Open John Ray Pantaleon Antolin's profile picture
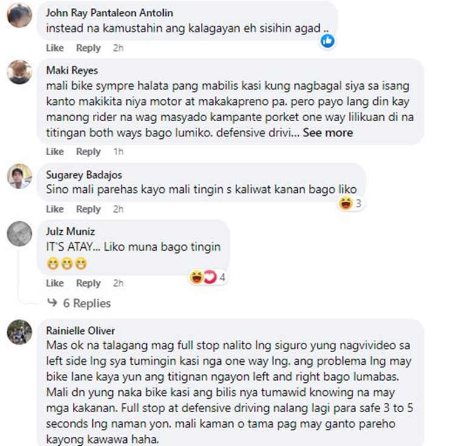The height and width of the screenshot is (446, 455). click(x=19, y=15)
